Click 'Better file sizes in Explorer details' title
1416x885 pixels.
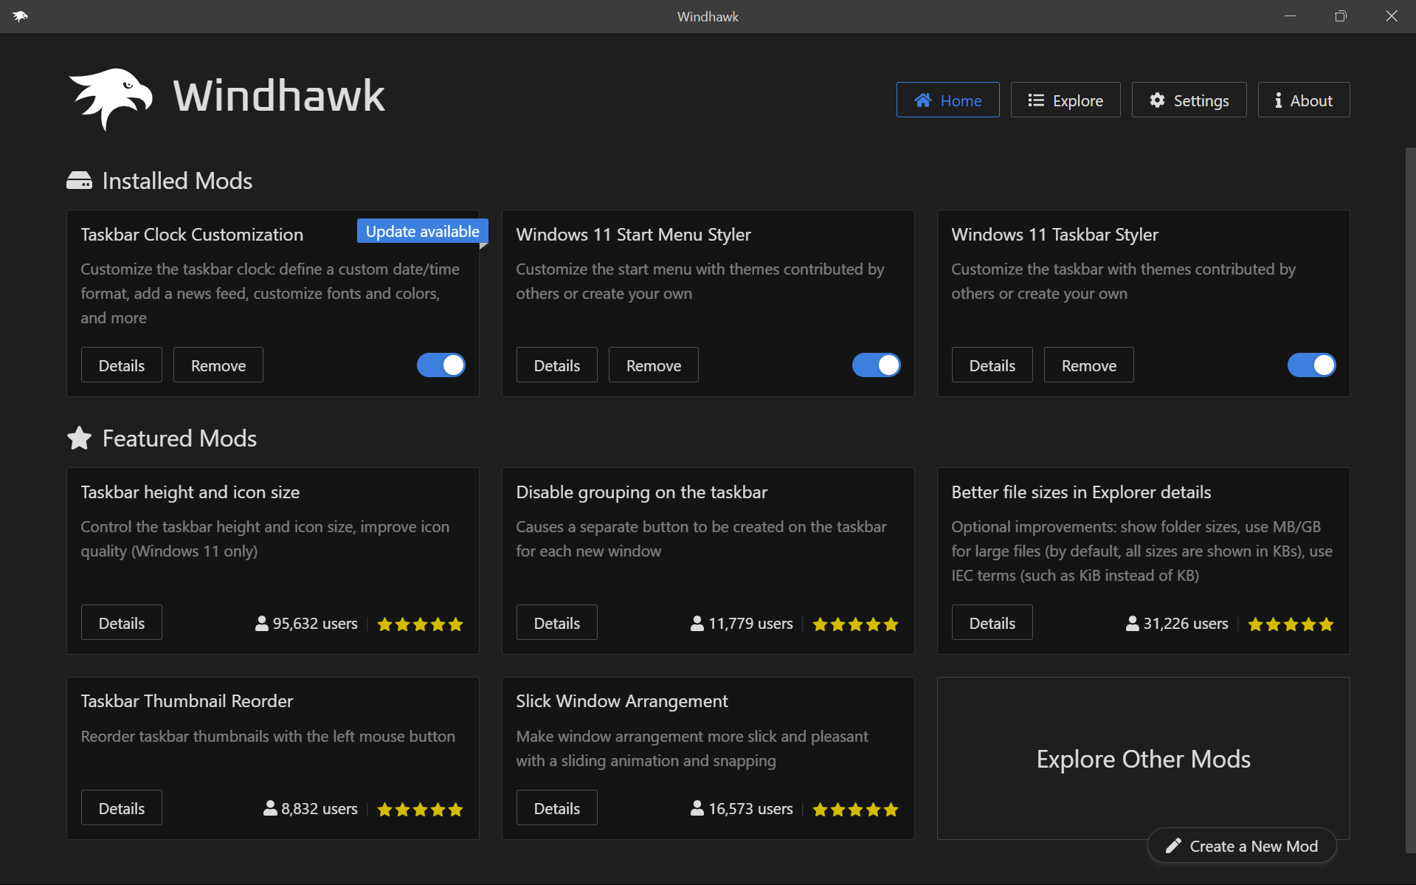1081,492
